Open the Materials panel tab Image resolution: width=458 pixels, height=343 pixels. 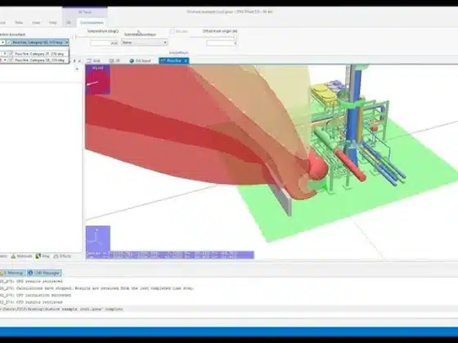point(22,256)
